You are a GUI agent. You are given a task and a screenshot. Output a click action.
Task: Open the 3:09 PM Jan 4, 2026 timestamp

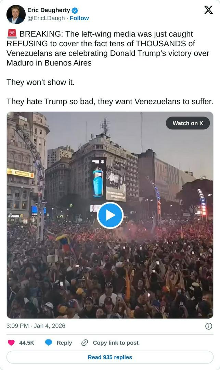coord(36,326)
